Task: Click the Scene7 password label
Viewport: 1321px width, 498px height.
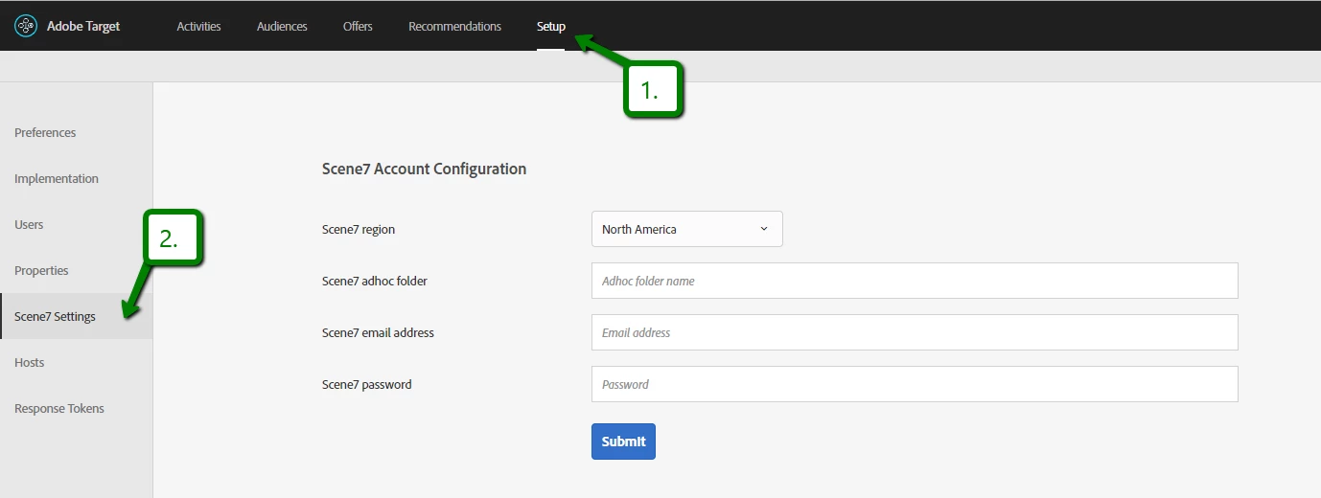Action: [367, 384]
